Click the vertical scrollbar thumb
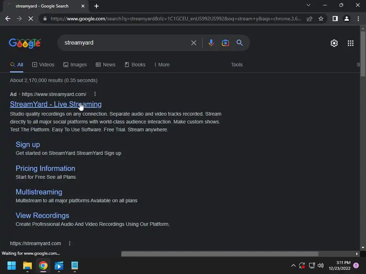Image resolution: width=366 pixels, height=274 pixels. coord(363,54)
